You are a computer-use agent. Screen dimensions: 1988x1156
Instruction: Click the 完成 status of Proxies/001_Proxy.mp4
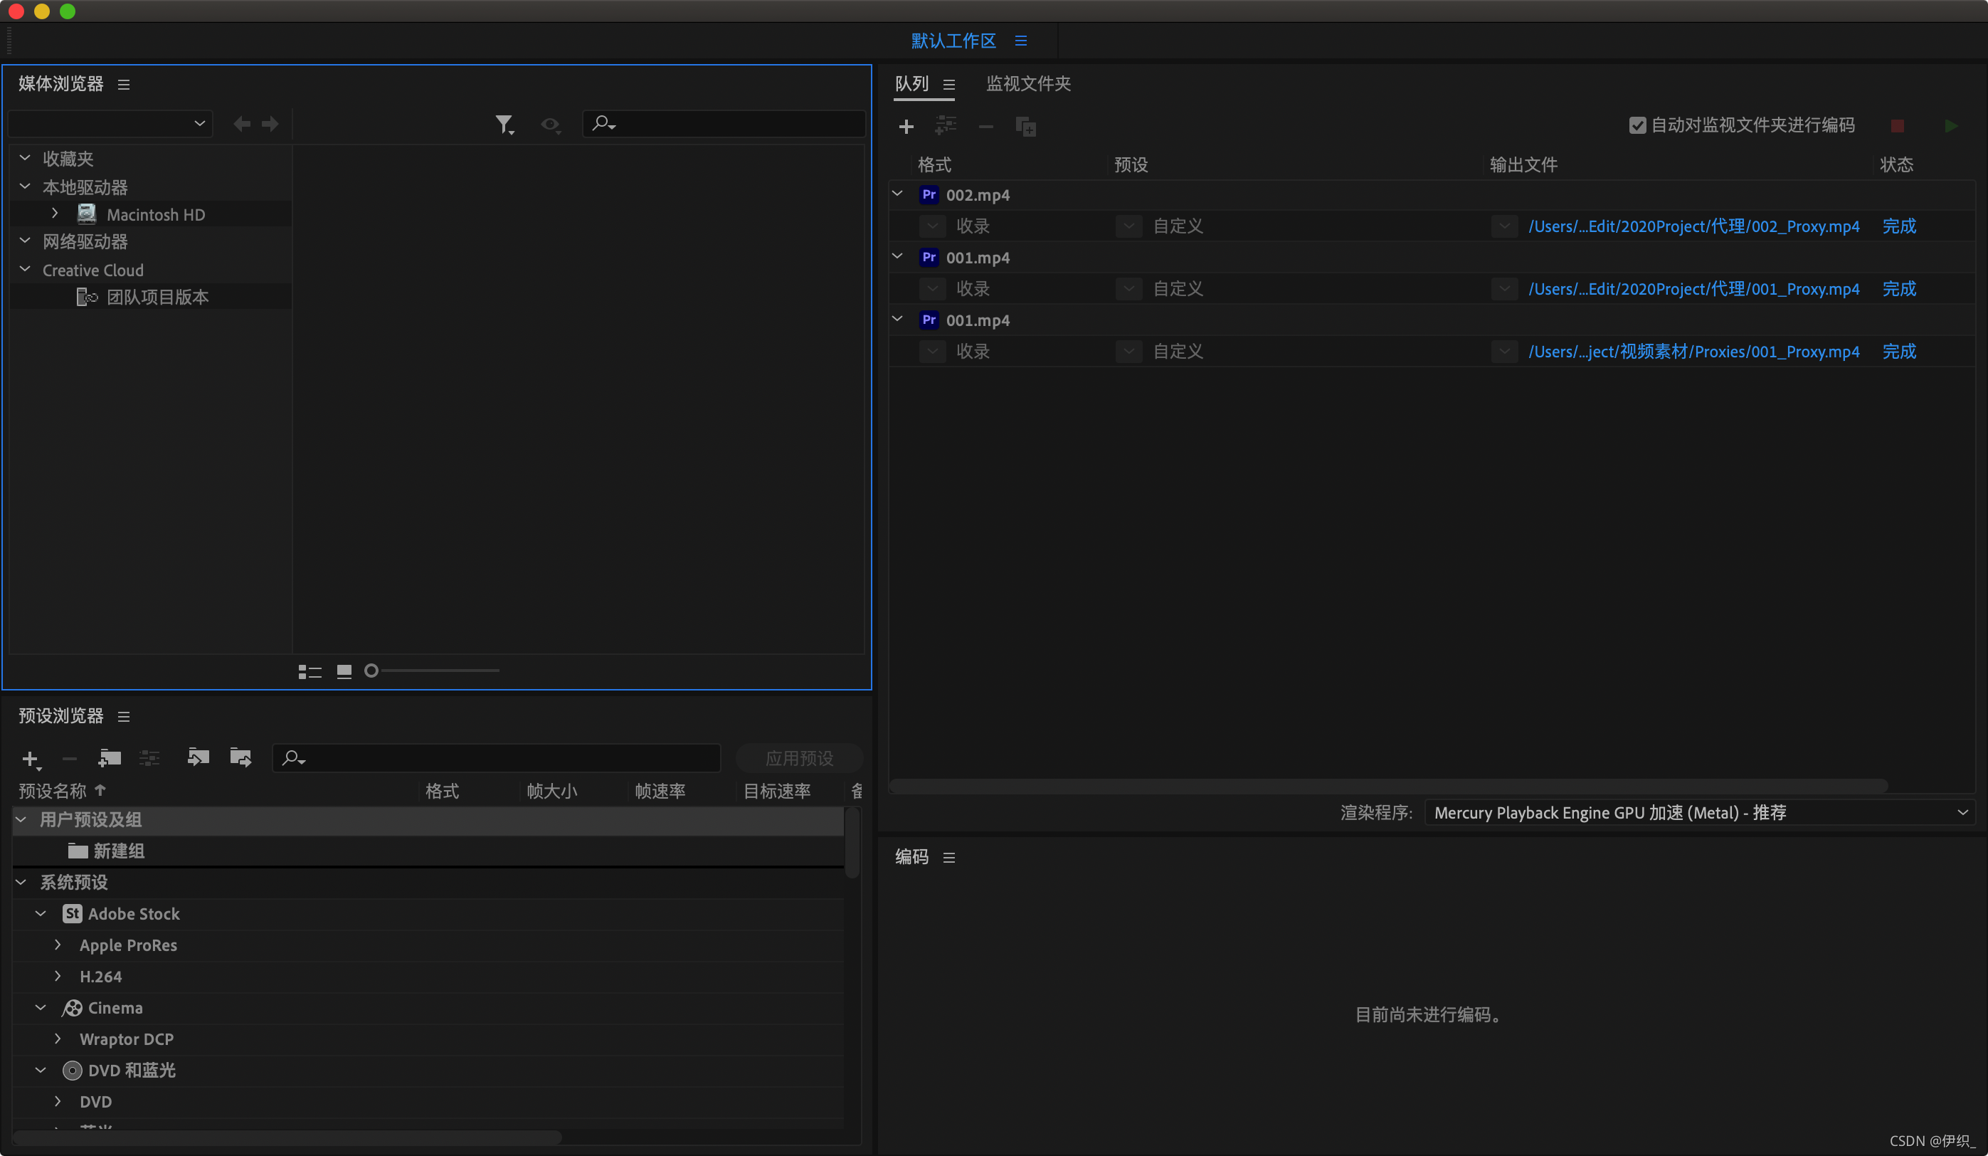[1898, 352]
